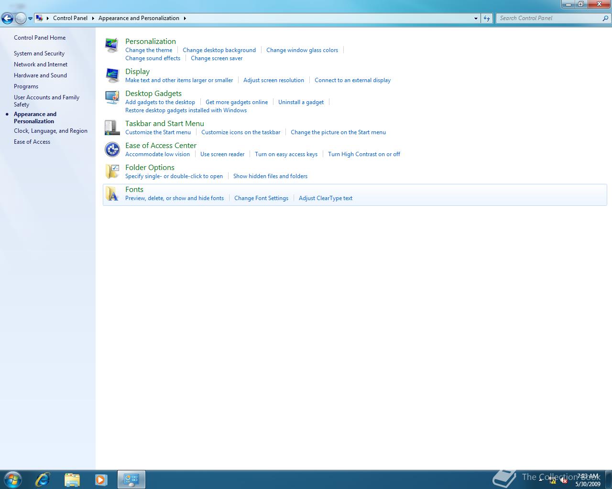
Task: Click the Personalization heading
Action: pyautogui.click(x=151, y=42)
